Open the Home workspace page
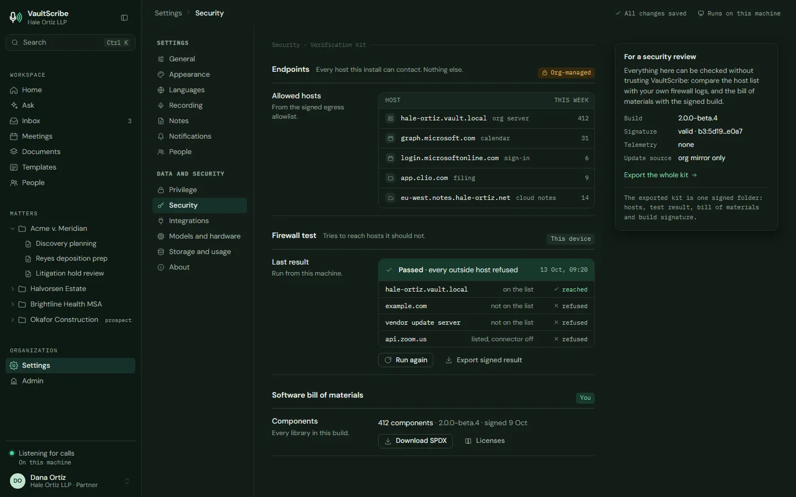This screenshot has width=796, height=497. click(70, 90)
